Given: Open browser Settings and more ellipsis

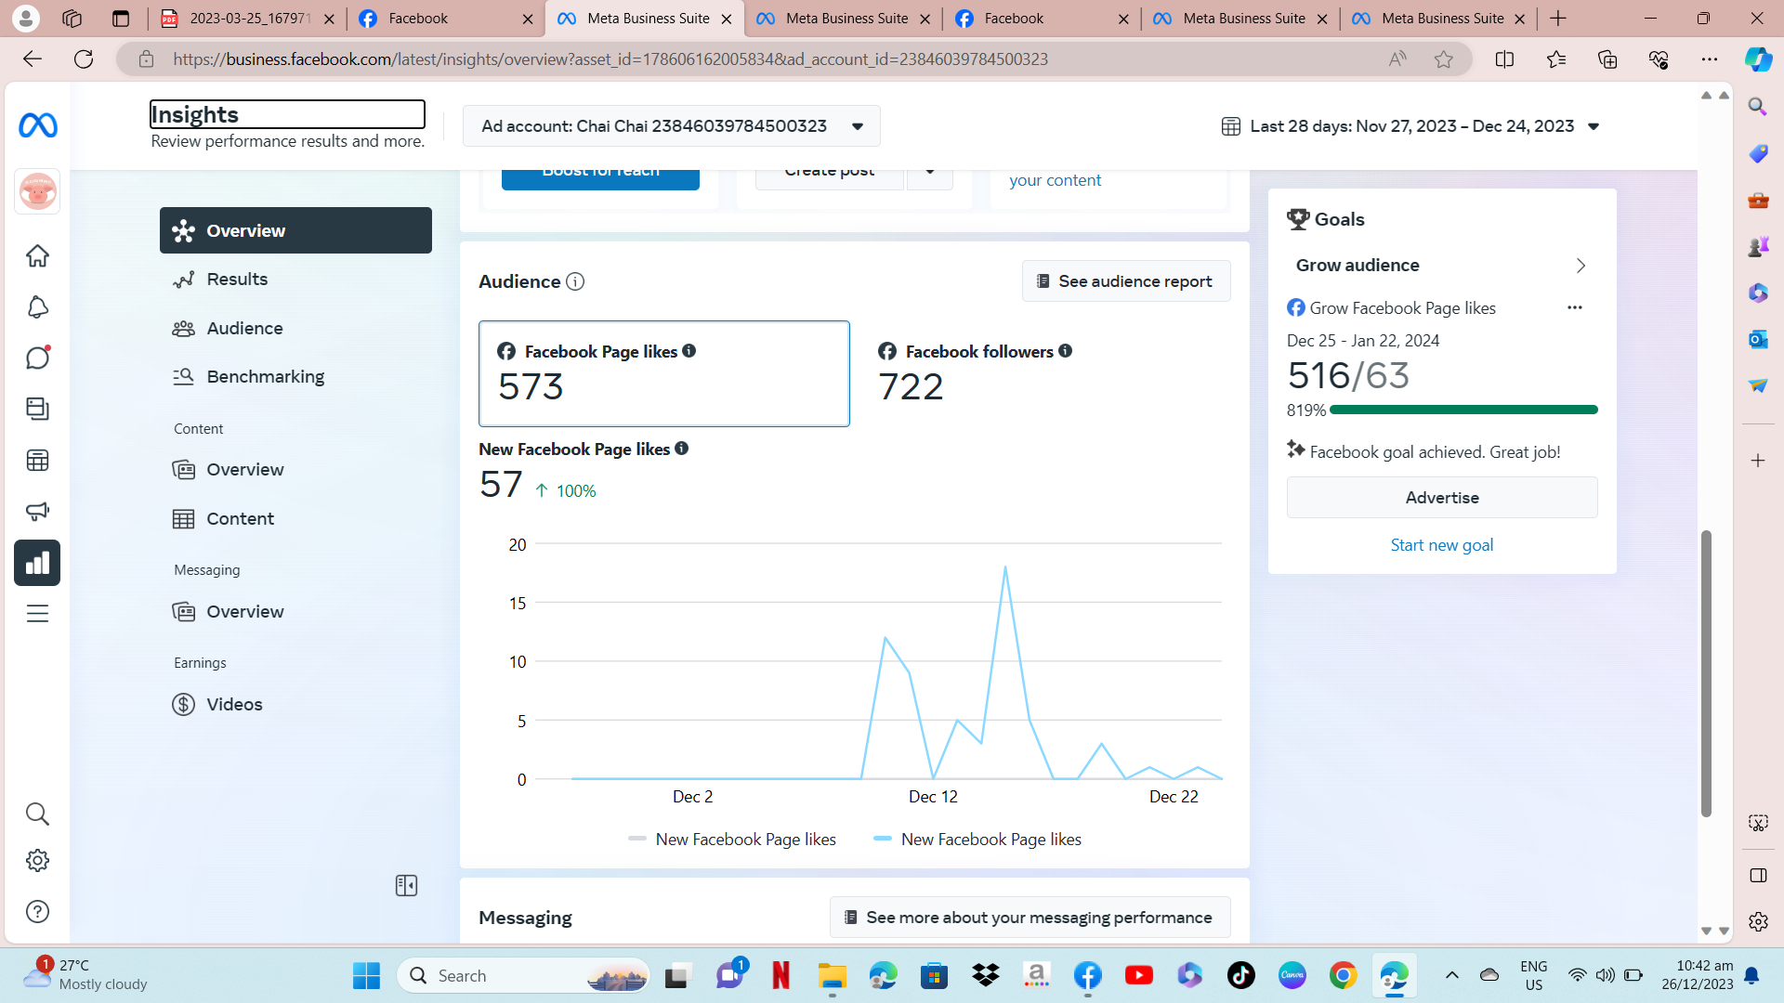Looking at the screenshot, I should tap(1709, 59).
